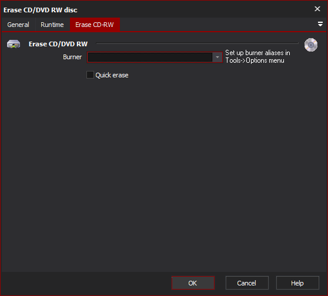Switch to the General tab

[18, 25]
